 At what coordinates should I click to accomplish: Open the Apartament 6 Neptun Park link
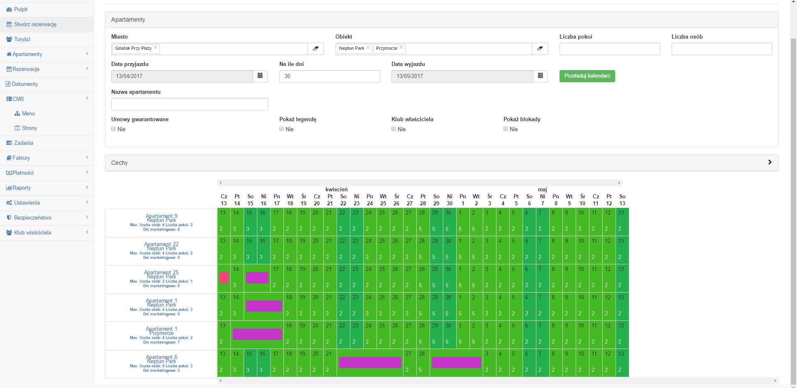pos(161,359)
